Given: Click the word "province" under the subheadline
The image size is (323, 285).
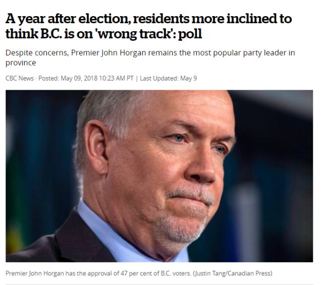Looking at the screenshot, I should (21, 63).
